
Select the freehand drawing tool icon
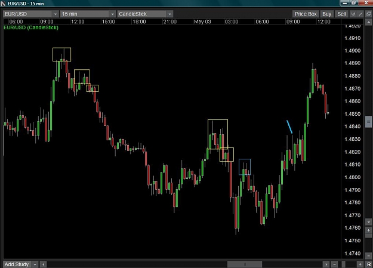[x=353, y=14]
